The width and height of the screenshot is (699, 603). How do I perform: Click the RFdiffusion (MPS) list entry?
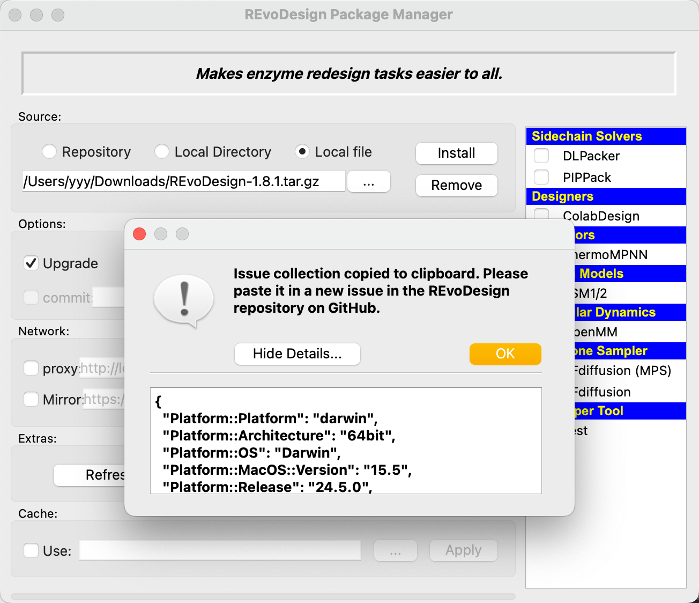[x=630, y=370]
